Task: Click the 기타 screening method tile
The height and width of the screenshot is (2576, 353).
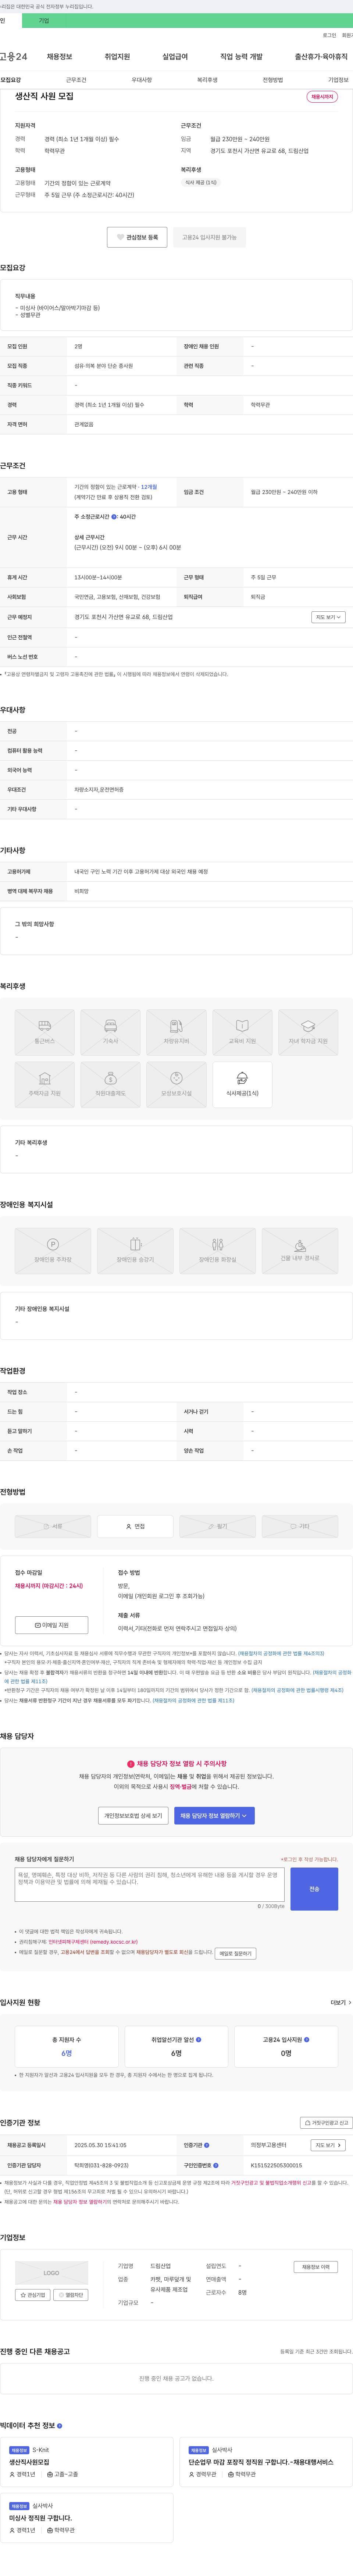Action: [300, 1526]
